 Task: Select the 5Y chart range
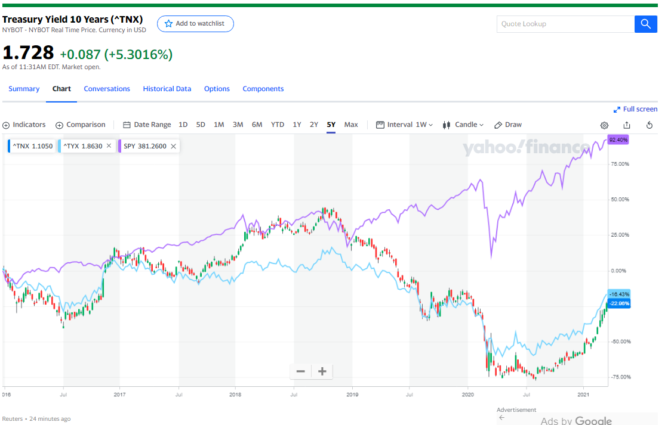tap(331, 125)
